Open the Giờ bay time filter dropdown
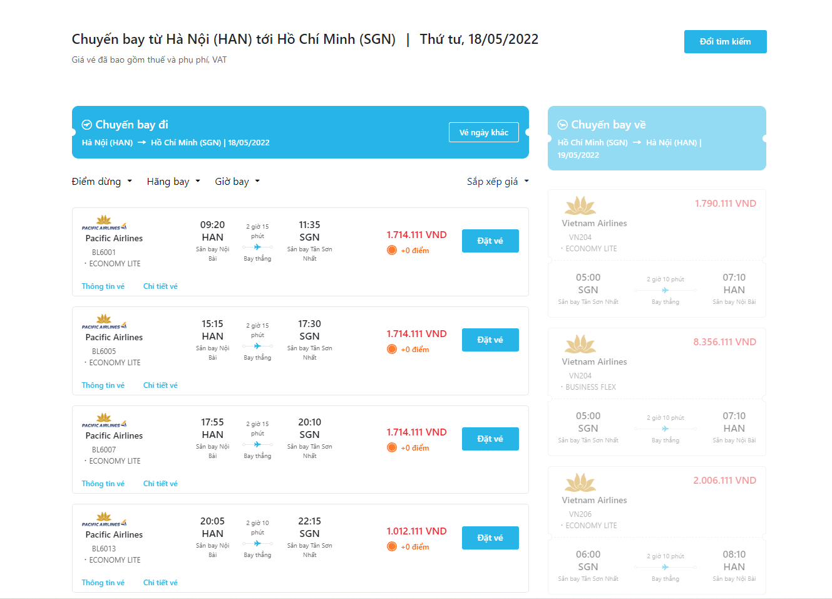 237,182
